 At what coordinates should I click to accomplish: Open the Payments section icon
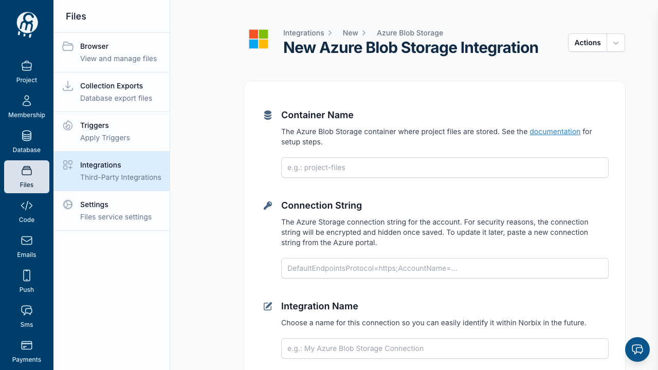coord(27,345)
